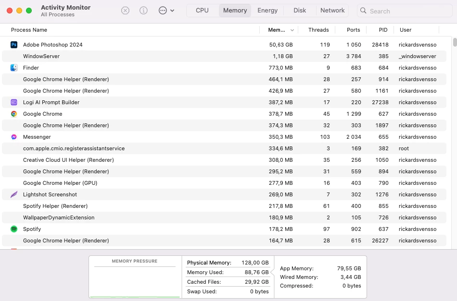Sort by Threads column header
This screenshot has width=457, height=301.
(318, 30)
